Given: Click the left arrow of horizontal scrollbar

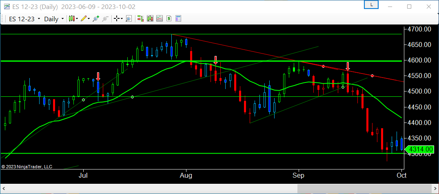Looking at the screenshot, I should (x=4, y=189).
